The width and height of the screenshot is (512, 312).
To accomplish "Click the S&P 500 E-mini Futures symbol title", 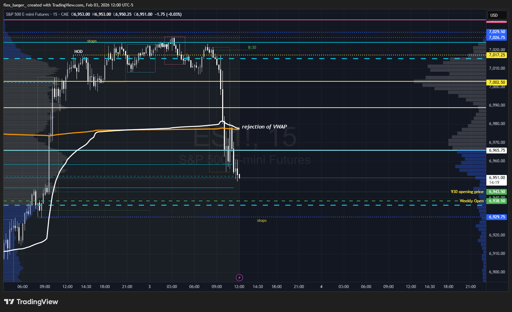I will 28,14.
